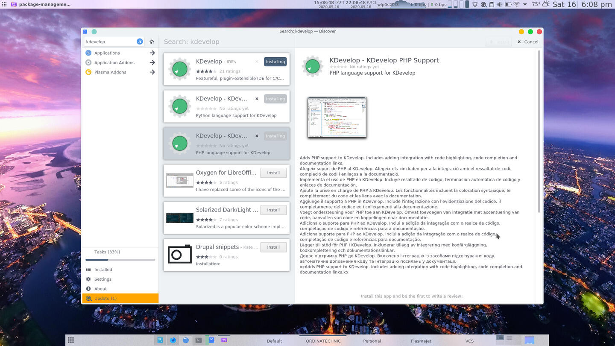615x346 pixels.
Task: Expand Plasma Addons with its arrow
Action: (x=152, y=72)
